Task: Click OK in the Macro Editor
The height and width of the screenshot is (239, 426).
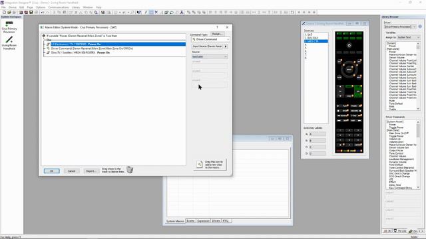Action: coord(52,171)
